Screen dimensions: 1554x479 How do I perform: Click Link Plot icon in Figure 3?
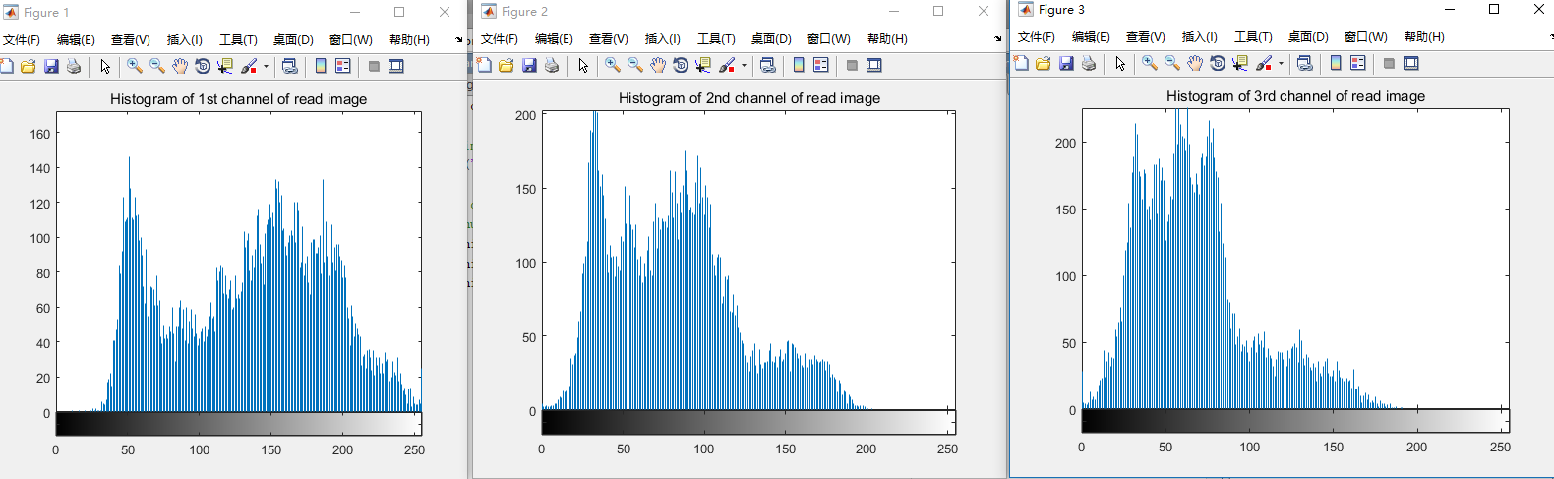pyautogui.click(x=1305, y=63)
